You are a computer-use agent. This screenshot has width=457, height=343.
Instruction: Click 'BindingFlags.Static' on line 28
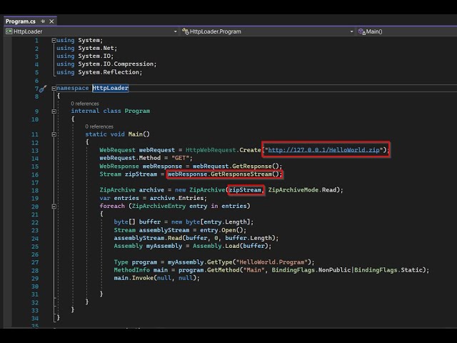pos(388,270)
